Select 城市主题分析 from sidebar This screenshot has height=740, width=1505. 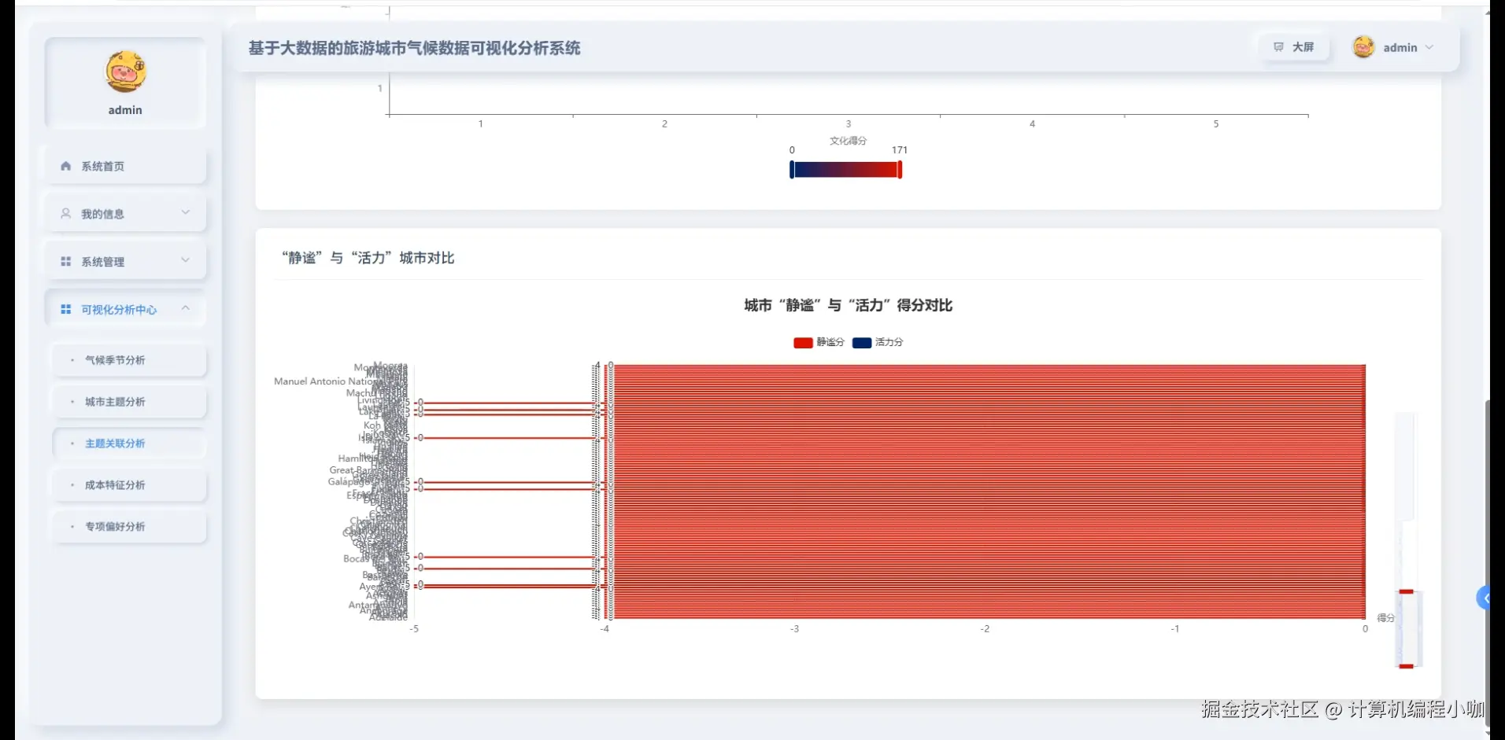114,401
